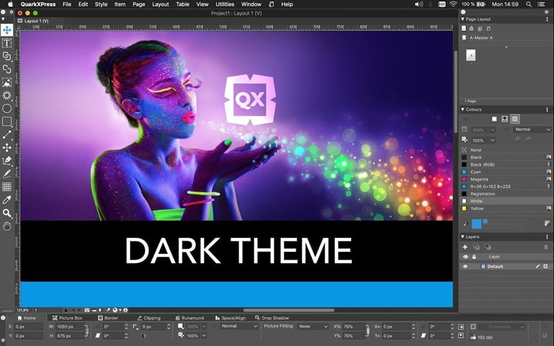Toggle flip horizontal button in Measurements
Image resolution: width=554 pixels, height=346 pixels.
[461, 327]
